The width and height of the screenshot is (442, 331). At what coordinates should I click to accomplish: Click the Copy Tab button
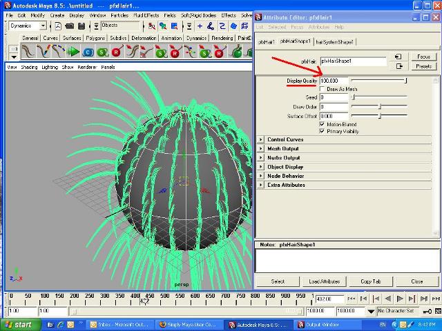pos(371,281)
